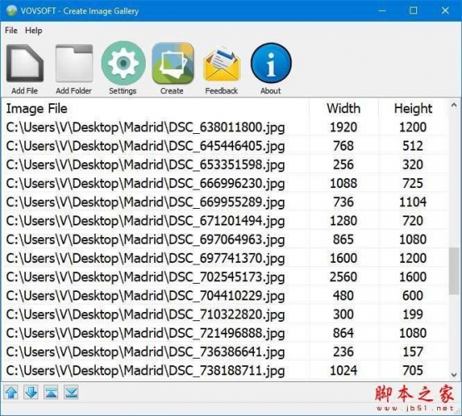The width and height of the screenshot is (462, 416).
Task: Move selected item down with arrow icon
Action: (32, 393)
